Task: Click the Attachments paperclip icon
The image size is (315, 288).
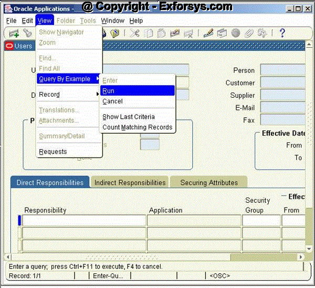Action: pyautogui.click(x=249, y=33)
